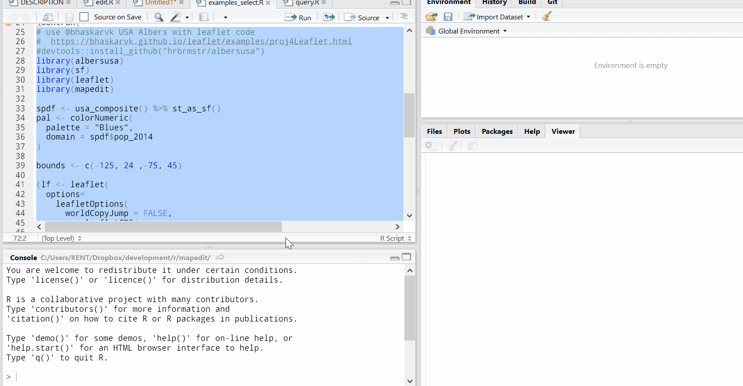743x386 pixels.
Task: Source the active document
Action: (362, 17)
